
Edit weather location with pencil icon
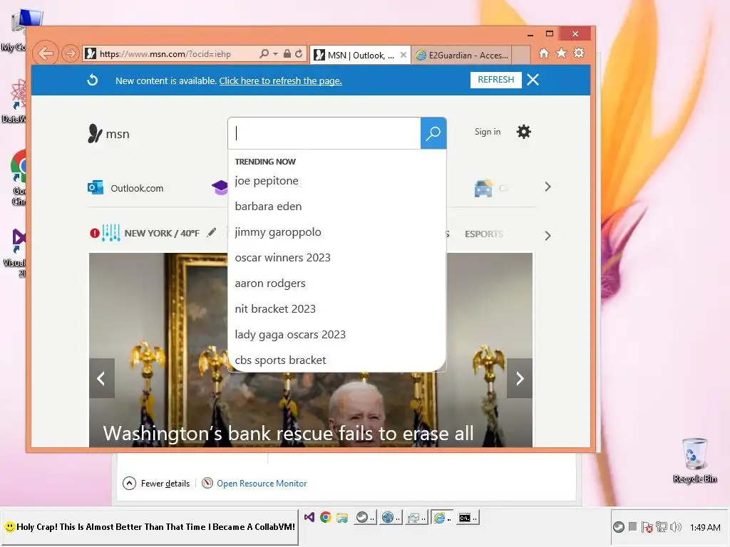coord(211,232)
